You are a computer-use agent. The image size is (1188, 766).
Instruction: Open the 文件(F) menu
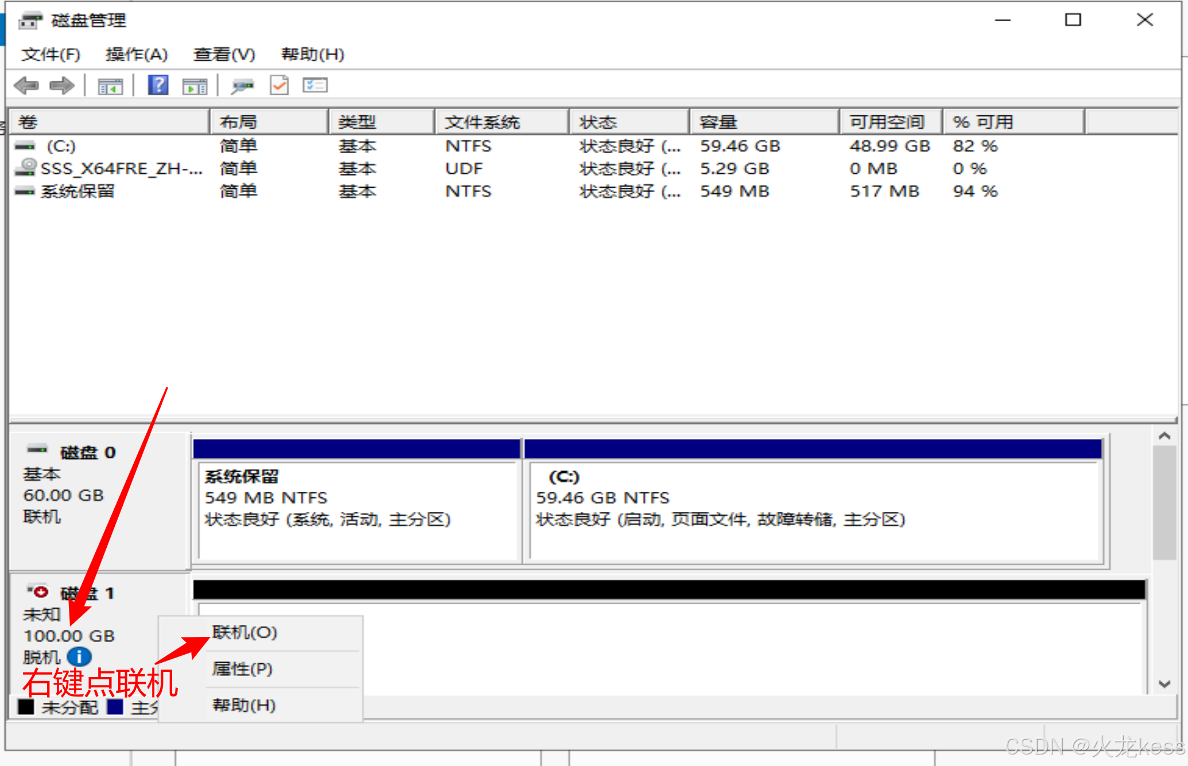(x=51, y=55)
